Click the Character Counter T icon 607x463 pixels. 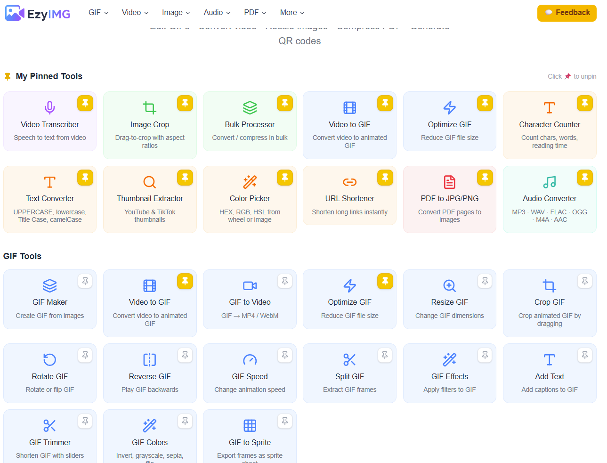tap(550, 108)
